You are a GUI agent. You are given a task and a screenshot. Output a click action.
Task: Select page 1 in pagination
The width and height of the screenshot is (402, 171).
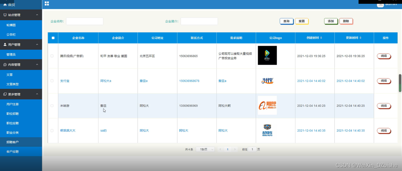click(x=227, y=149)
